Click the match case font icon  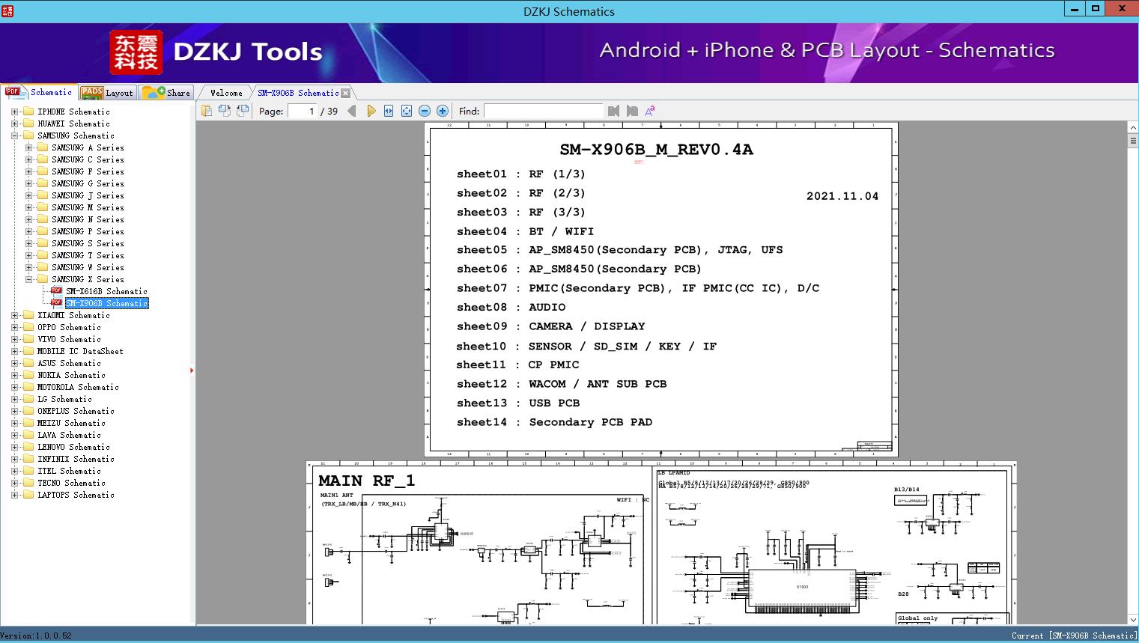pos(650,111)
